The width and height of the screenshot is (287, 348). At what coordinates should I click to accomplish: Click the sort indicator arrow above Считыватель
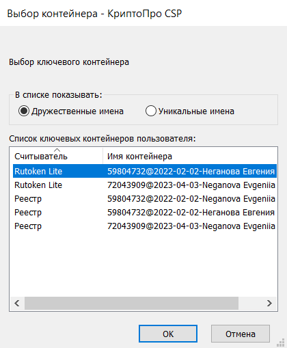coord(57,150)
